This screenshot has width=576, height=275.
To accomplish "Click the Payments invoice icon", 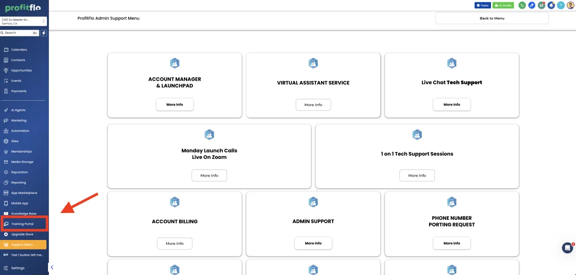I will [x=6, y=91].
